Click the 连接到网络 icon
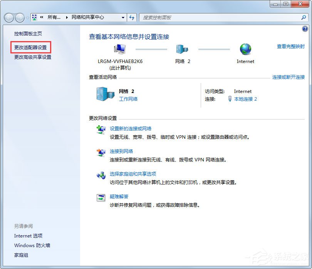The width and height of the screenshot is (312, 269). pos(101,152)
